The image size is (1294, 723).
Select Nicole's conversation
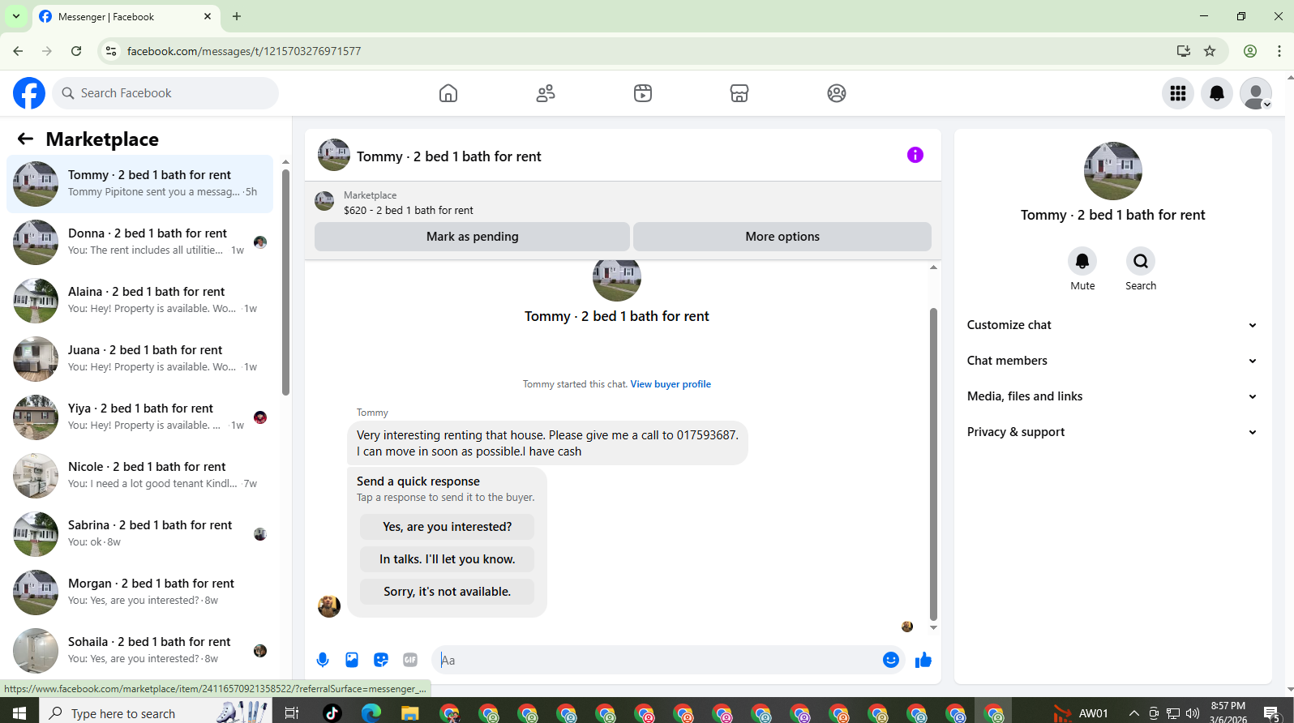click(x=139, y=476)
